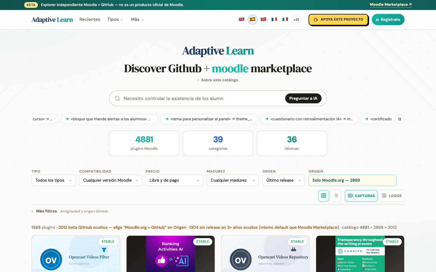Open the Más navigation menu
The image size is (436, 272).
point(137,19)
